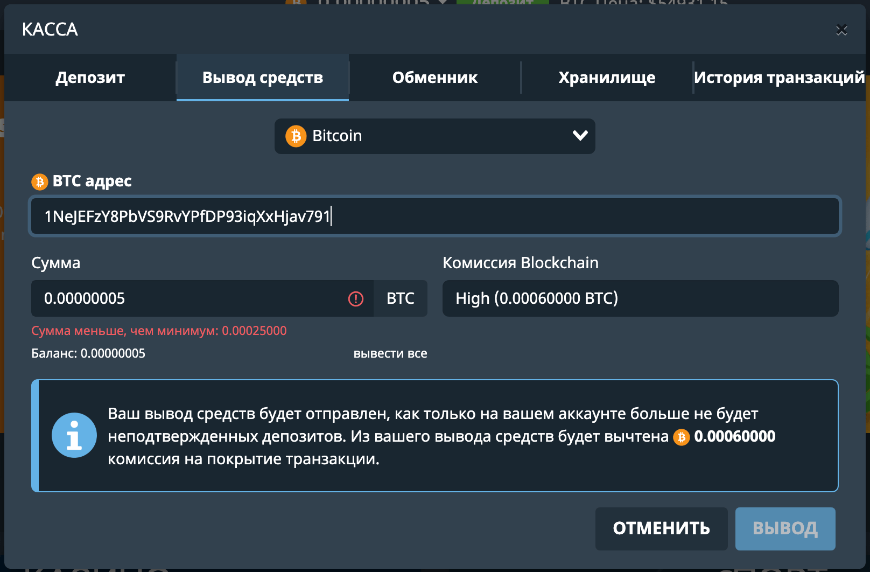Open the Комиссия Blockchain fee dropdown

(640, 298)
